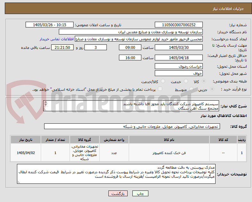
Task: Click resize handle of توضیحات خریدار textarea
Action: pyautogui.click(x=19, y=182)
